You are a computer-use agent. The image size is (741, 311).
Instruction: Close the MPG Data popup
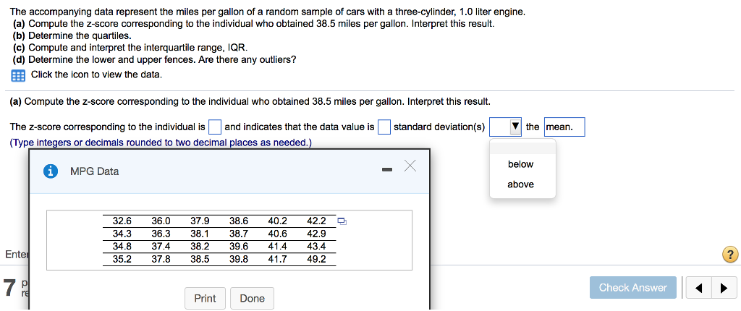click(410, 166)
